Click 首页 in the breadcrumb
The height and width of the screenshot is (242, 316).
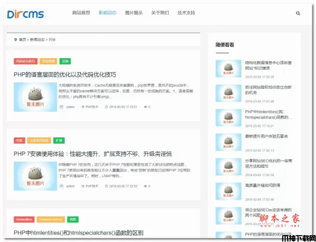pos(22,40)
